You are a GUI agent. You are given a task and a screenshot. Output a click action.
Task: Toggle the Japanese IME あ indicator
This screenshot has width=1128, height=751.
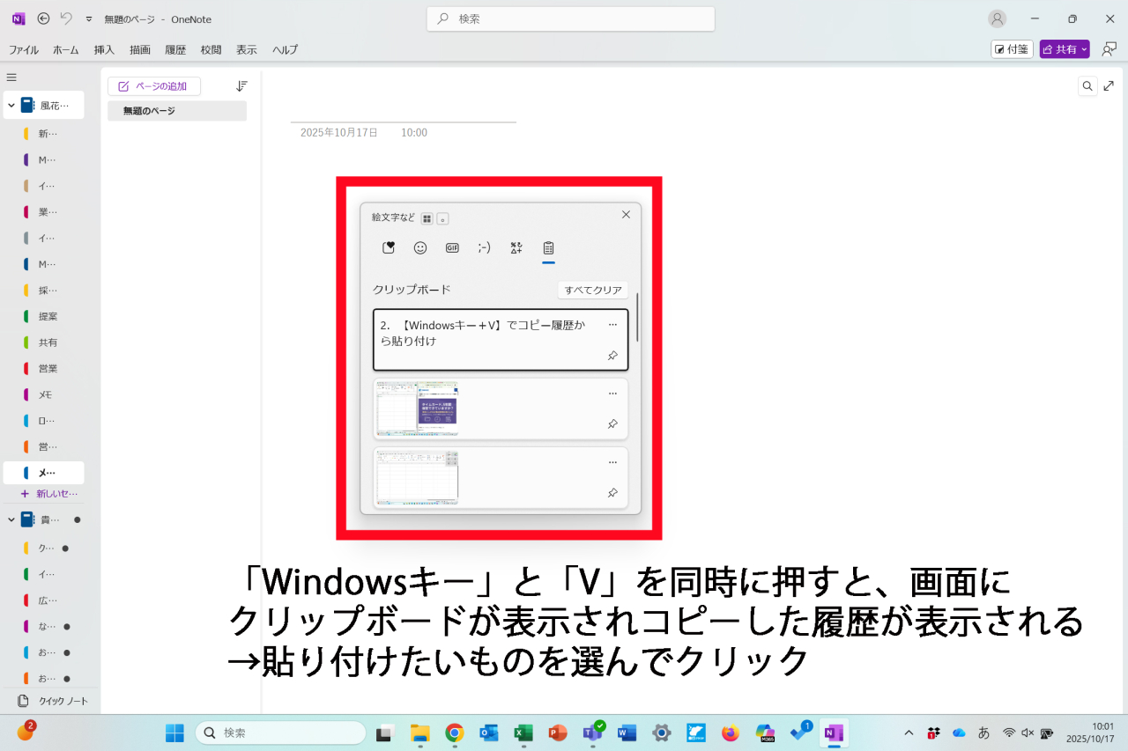[984, 733]
